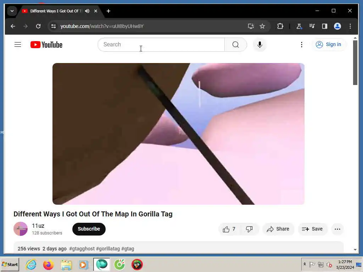The width and height of the screenshot is (363, 272).
Task: Click the video player to pause
Action: coord(178,134)
